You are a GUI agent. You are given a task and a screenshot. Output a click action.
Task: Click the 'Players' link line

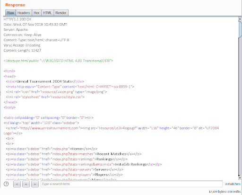click(64, 175)
